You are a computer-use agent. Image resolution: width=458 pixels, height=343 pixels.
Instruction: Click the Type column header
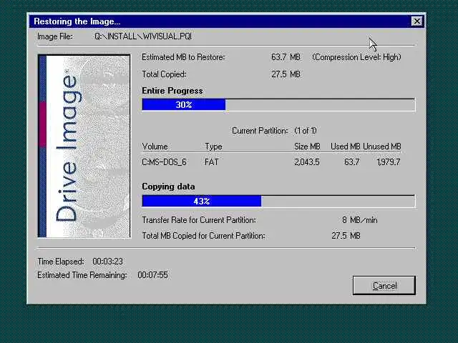coord(213,146)
